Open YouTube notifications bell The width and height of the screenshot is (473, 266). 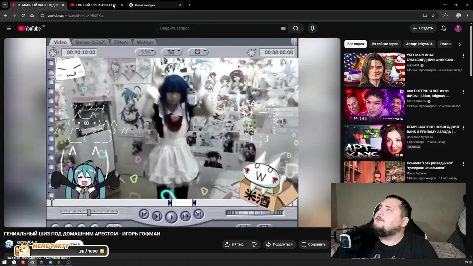tap(444, 28)
